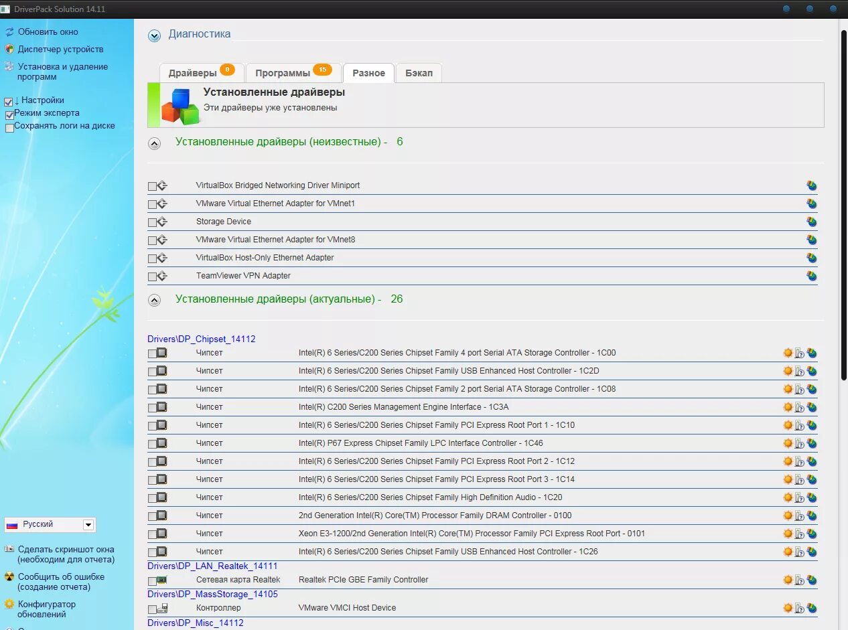
Task: Click the globe icon in the VirtualBox Host-Only Ethernet Adapter row
Action: [812, 258]
